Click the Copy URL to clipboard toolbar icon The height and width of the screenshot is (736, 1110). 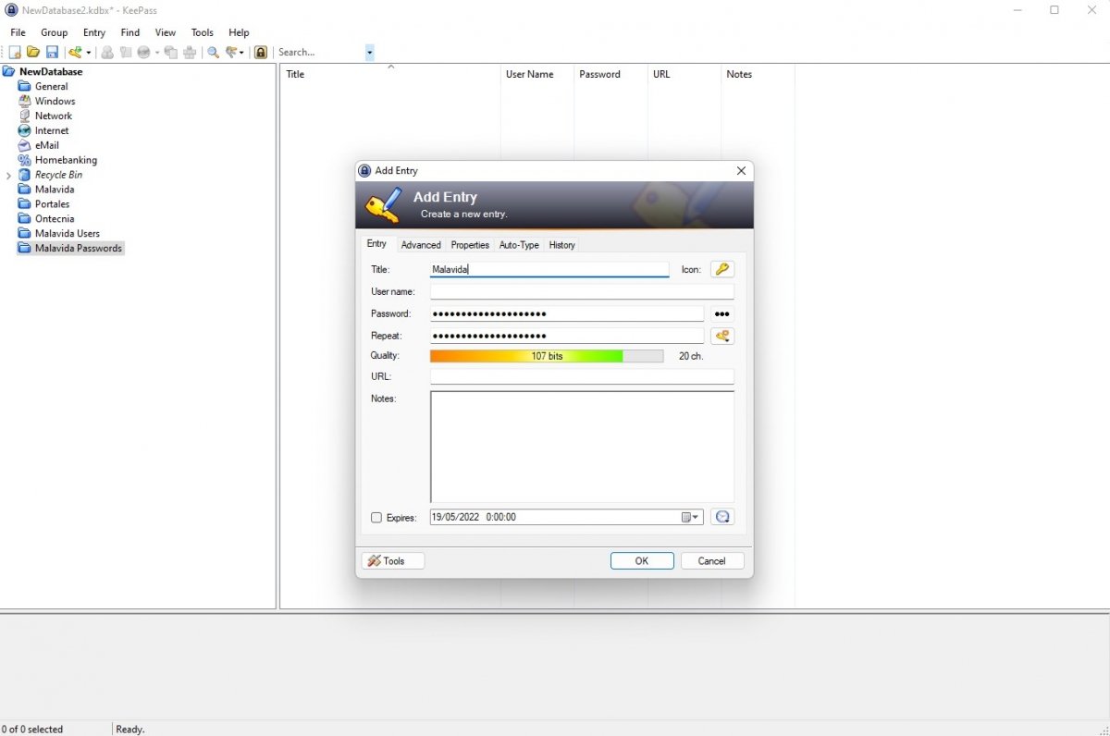[171, 53]
